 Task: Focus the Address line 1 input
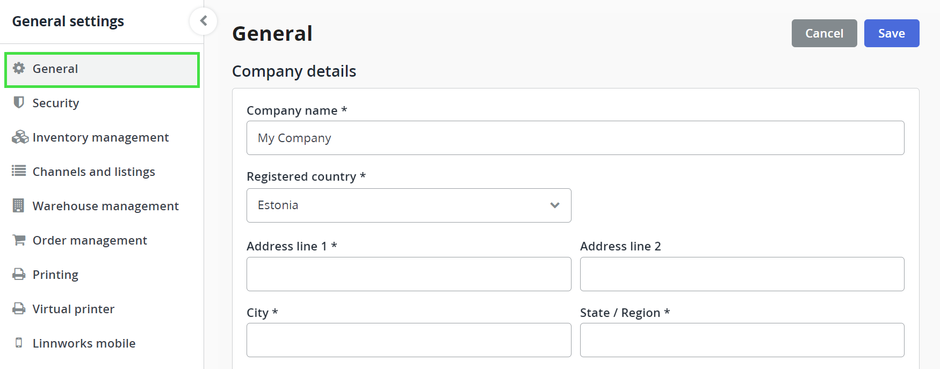(x=408, y=274)
